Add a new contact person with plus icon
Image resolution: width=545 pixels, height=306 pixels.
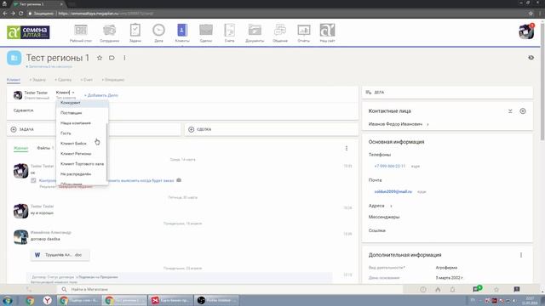point(523,111)
